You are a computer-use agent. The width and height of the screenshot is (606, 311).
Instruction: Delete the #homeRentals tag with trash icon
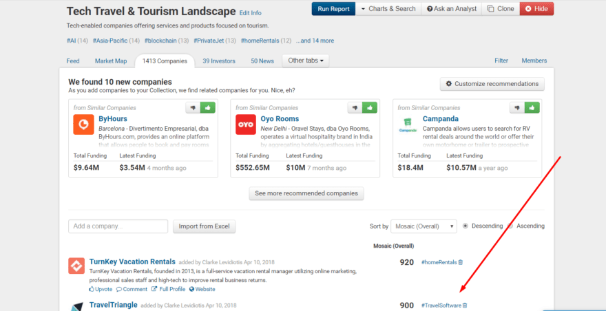461,262
